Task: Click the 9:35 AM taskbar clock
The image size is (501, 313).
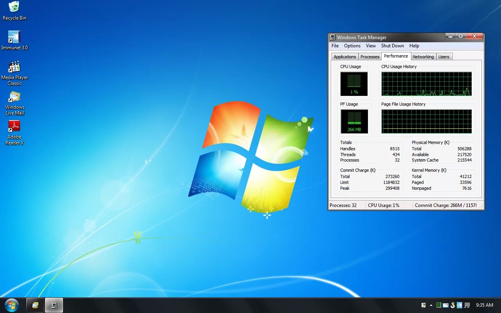Action: point(485,305)
